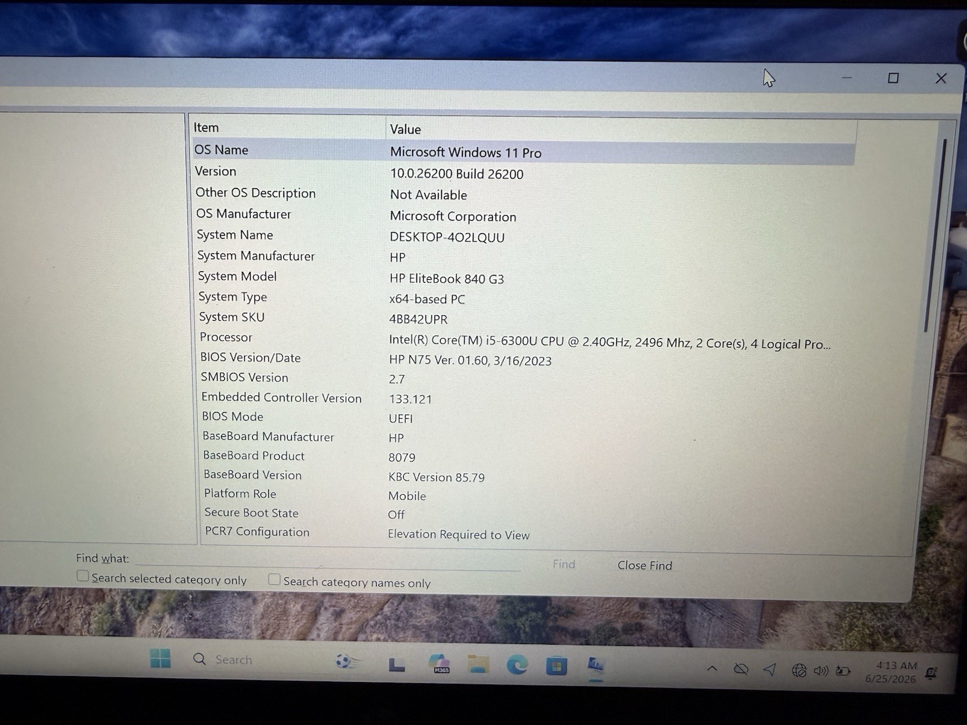Select the System Name row
The image size is (967, 725).
524,236
